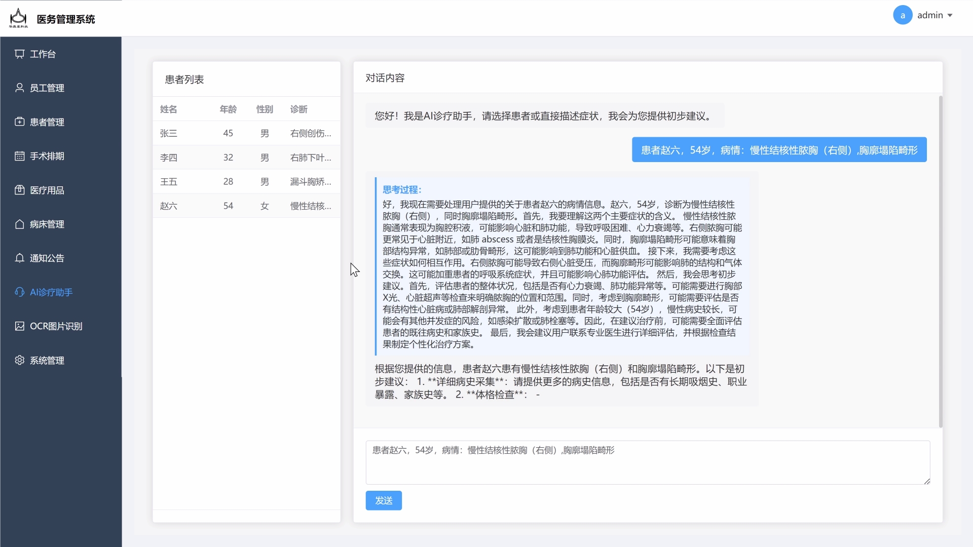The width and height of the screenshot is (973, 547).
Task: Expand the admin user dropdown arrow
Action: click(x=950, y=15)
